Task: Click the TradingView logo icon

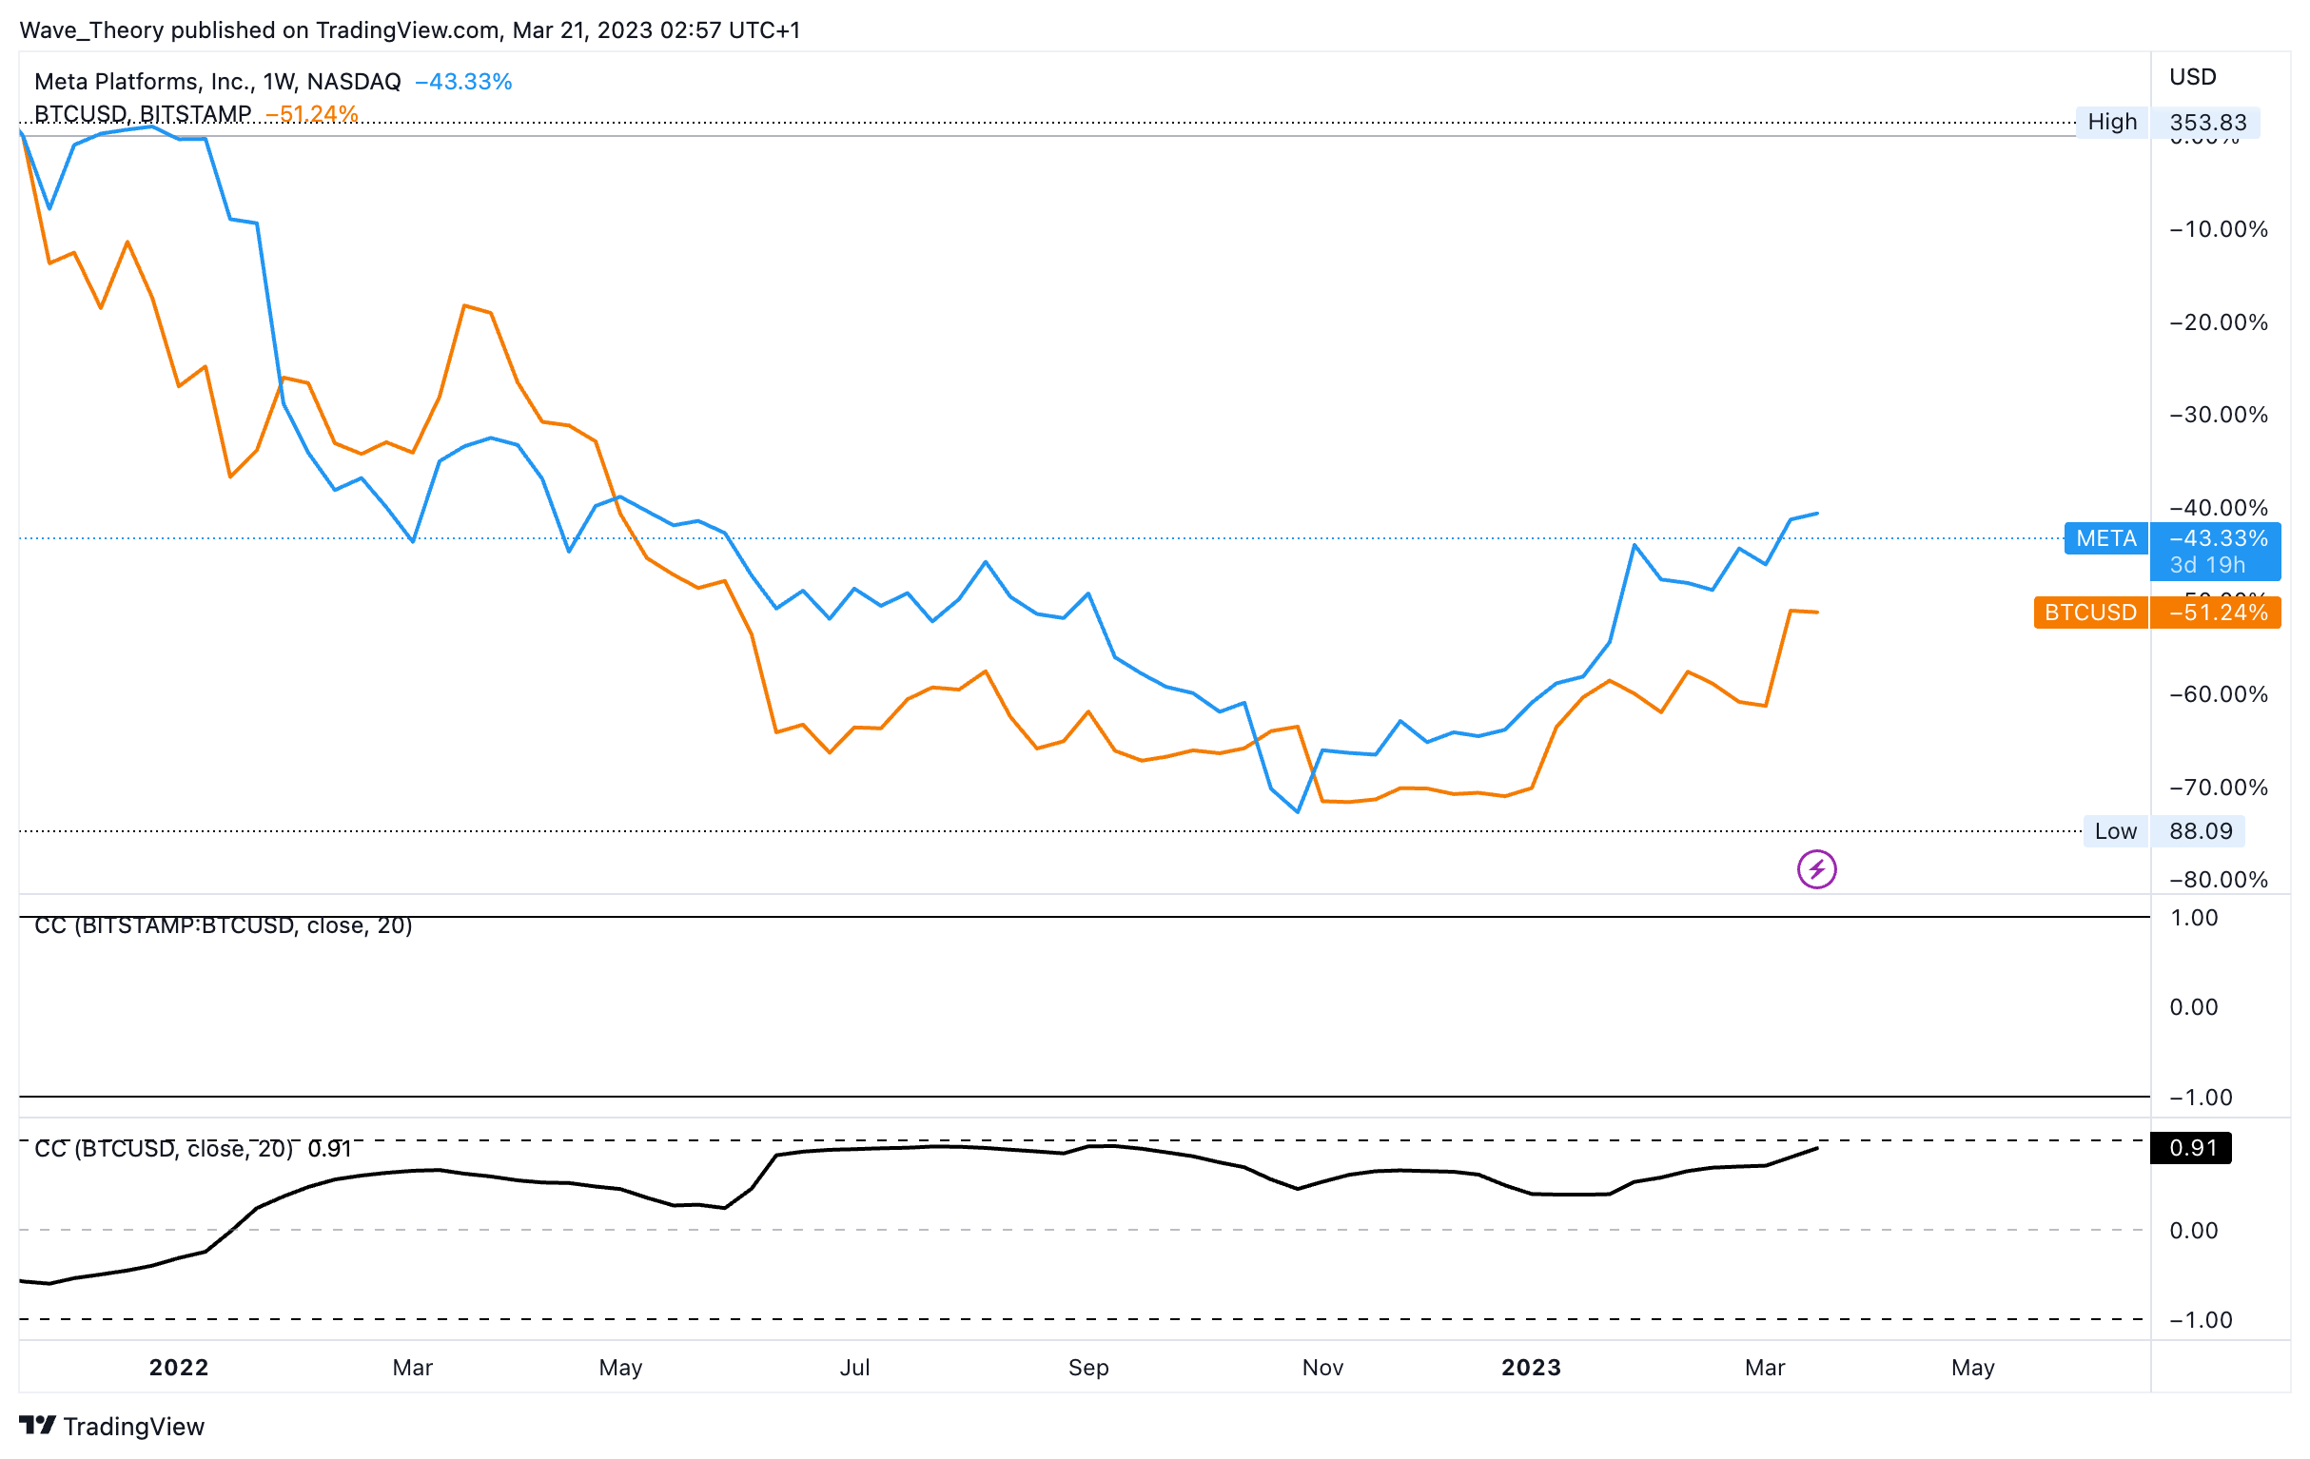Action: pyautogui.click(x=37, y=1426)
